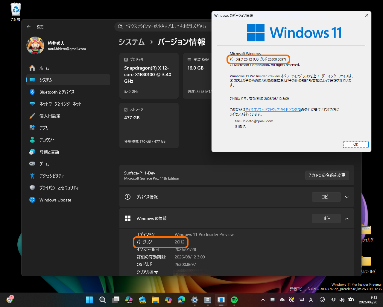
Task: Open Gaming settings in the sidebar
Action: (68, 164)
